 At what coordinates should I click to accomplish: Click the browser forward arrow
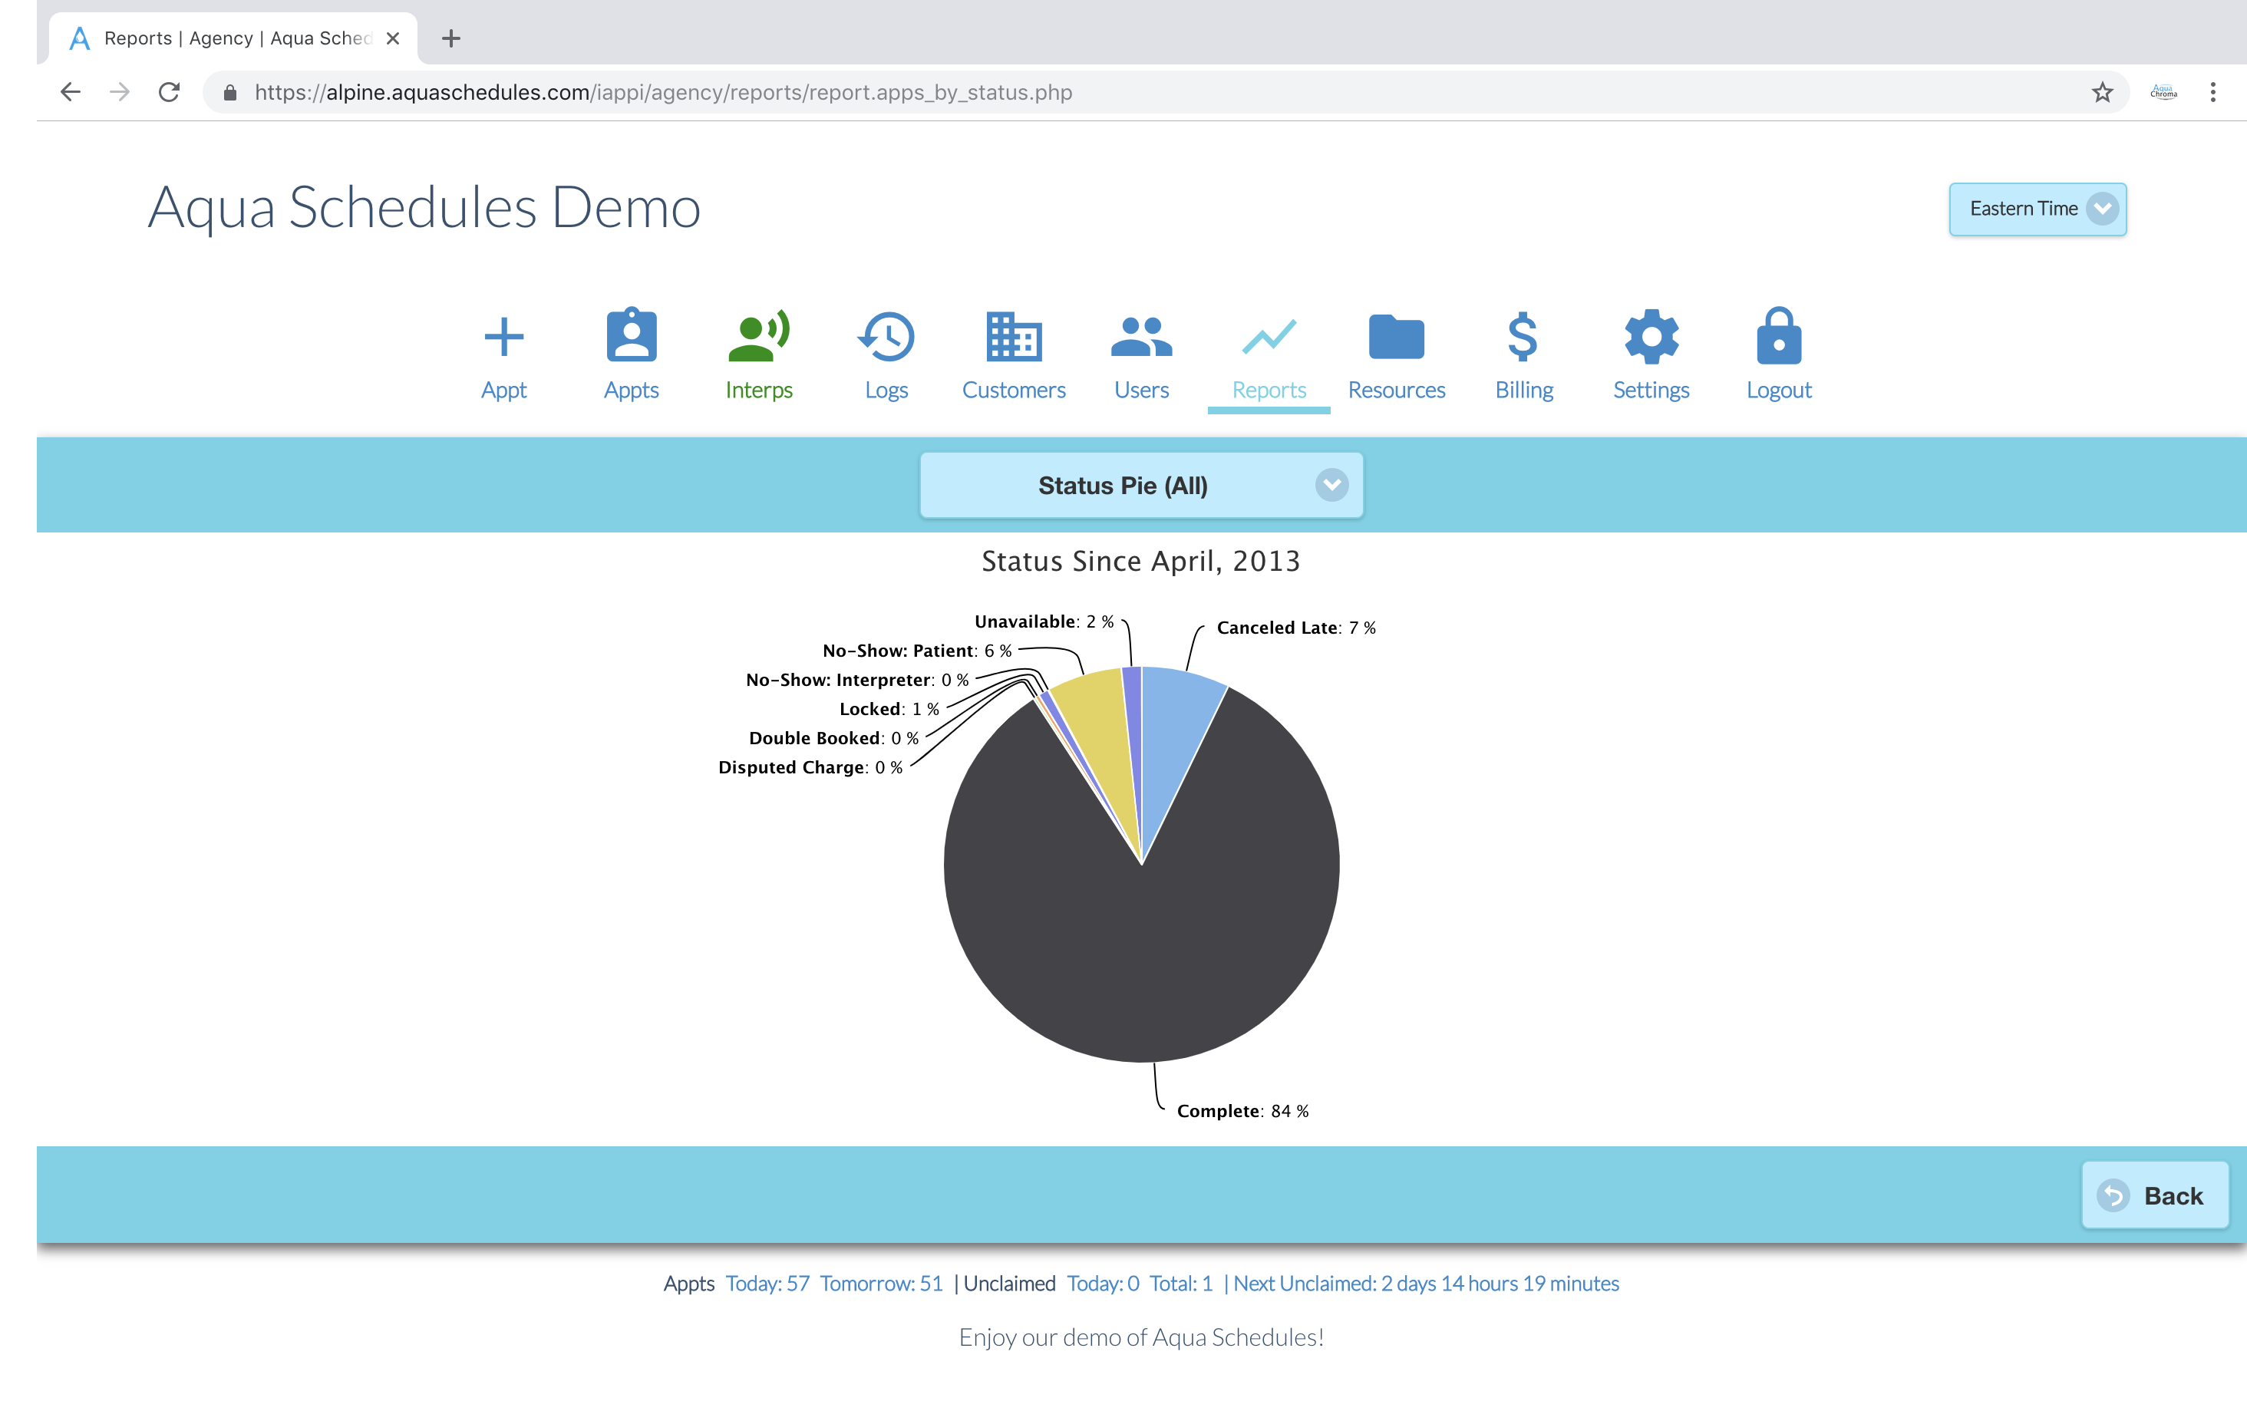(x=120, y=92)
